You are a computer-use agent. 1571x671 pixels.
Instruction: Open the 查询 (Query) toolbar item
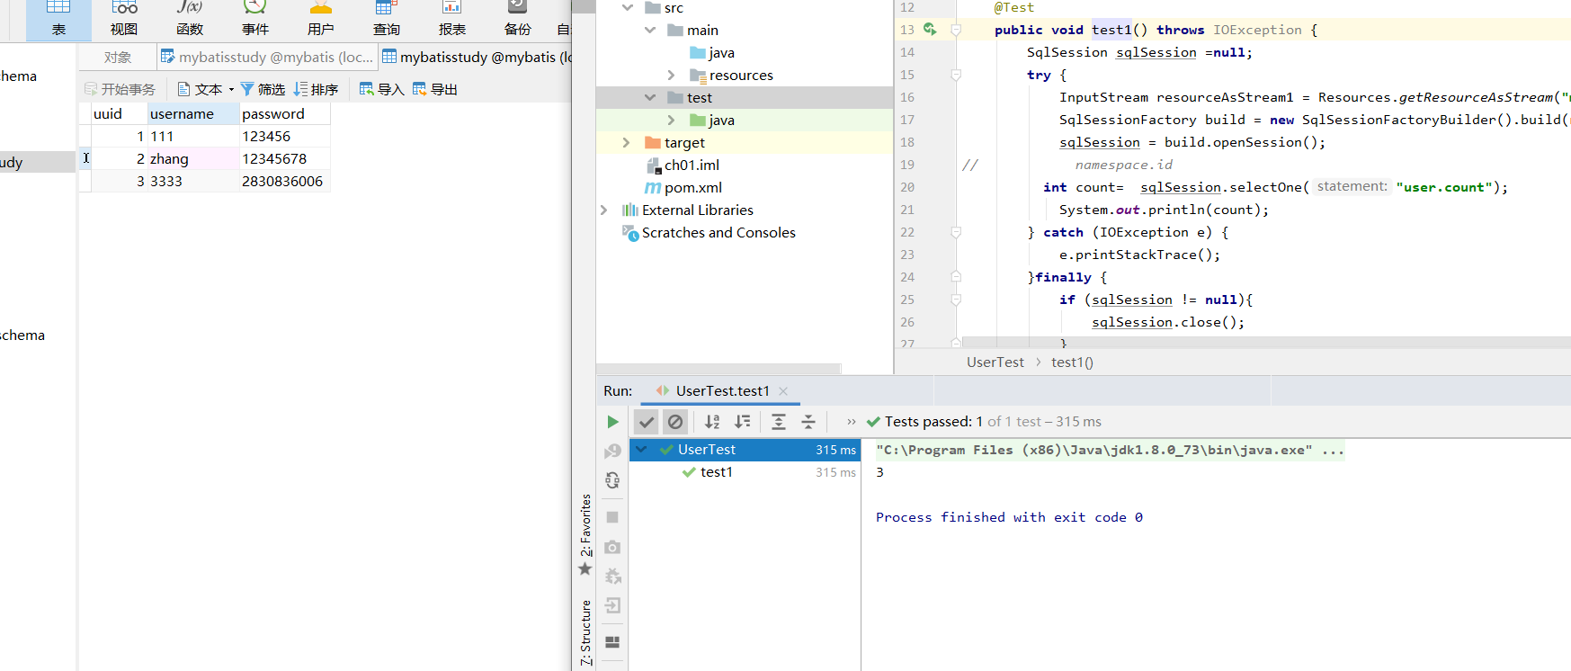(387, 20)
